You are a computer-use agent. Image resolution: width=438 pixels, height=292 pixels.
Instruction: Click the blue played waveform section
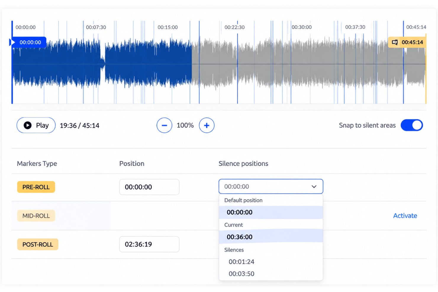coord(102,64)
